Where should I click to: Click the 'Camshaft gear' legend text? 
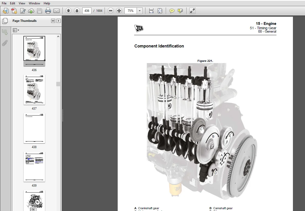point(223,208)
